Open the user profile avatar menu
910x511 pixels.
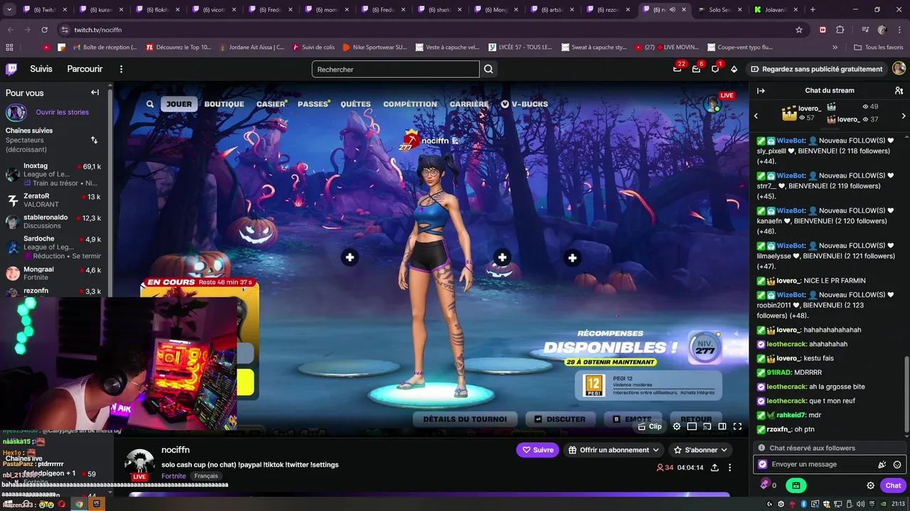pyautogui.click(x=899, y=68)
